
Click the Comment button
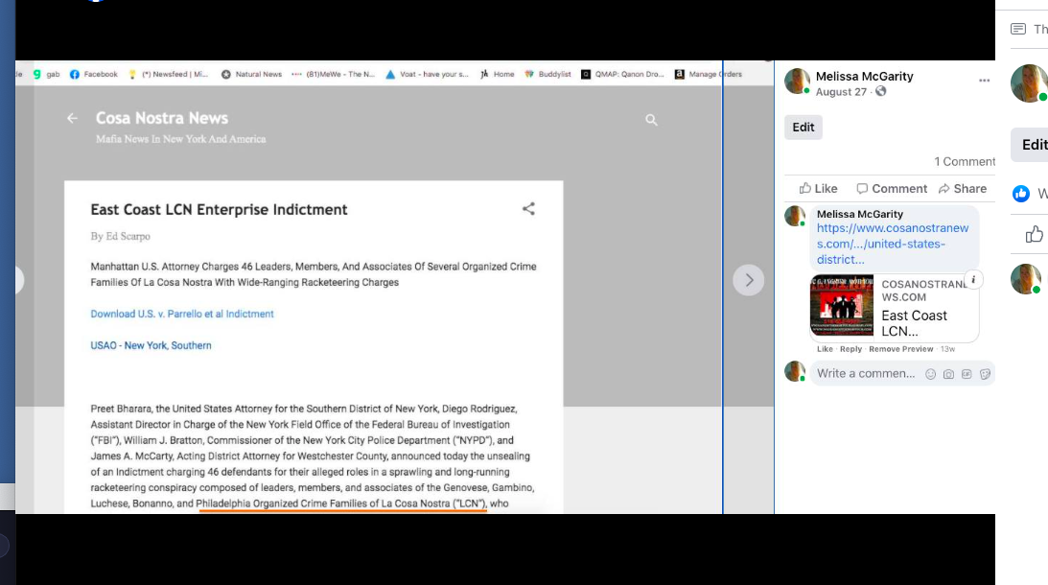[892, 189]
